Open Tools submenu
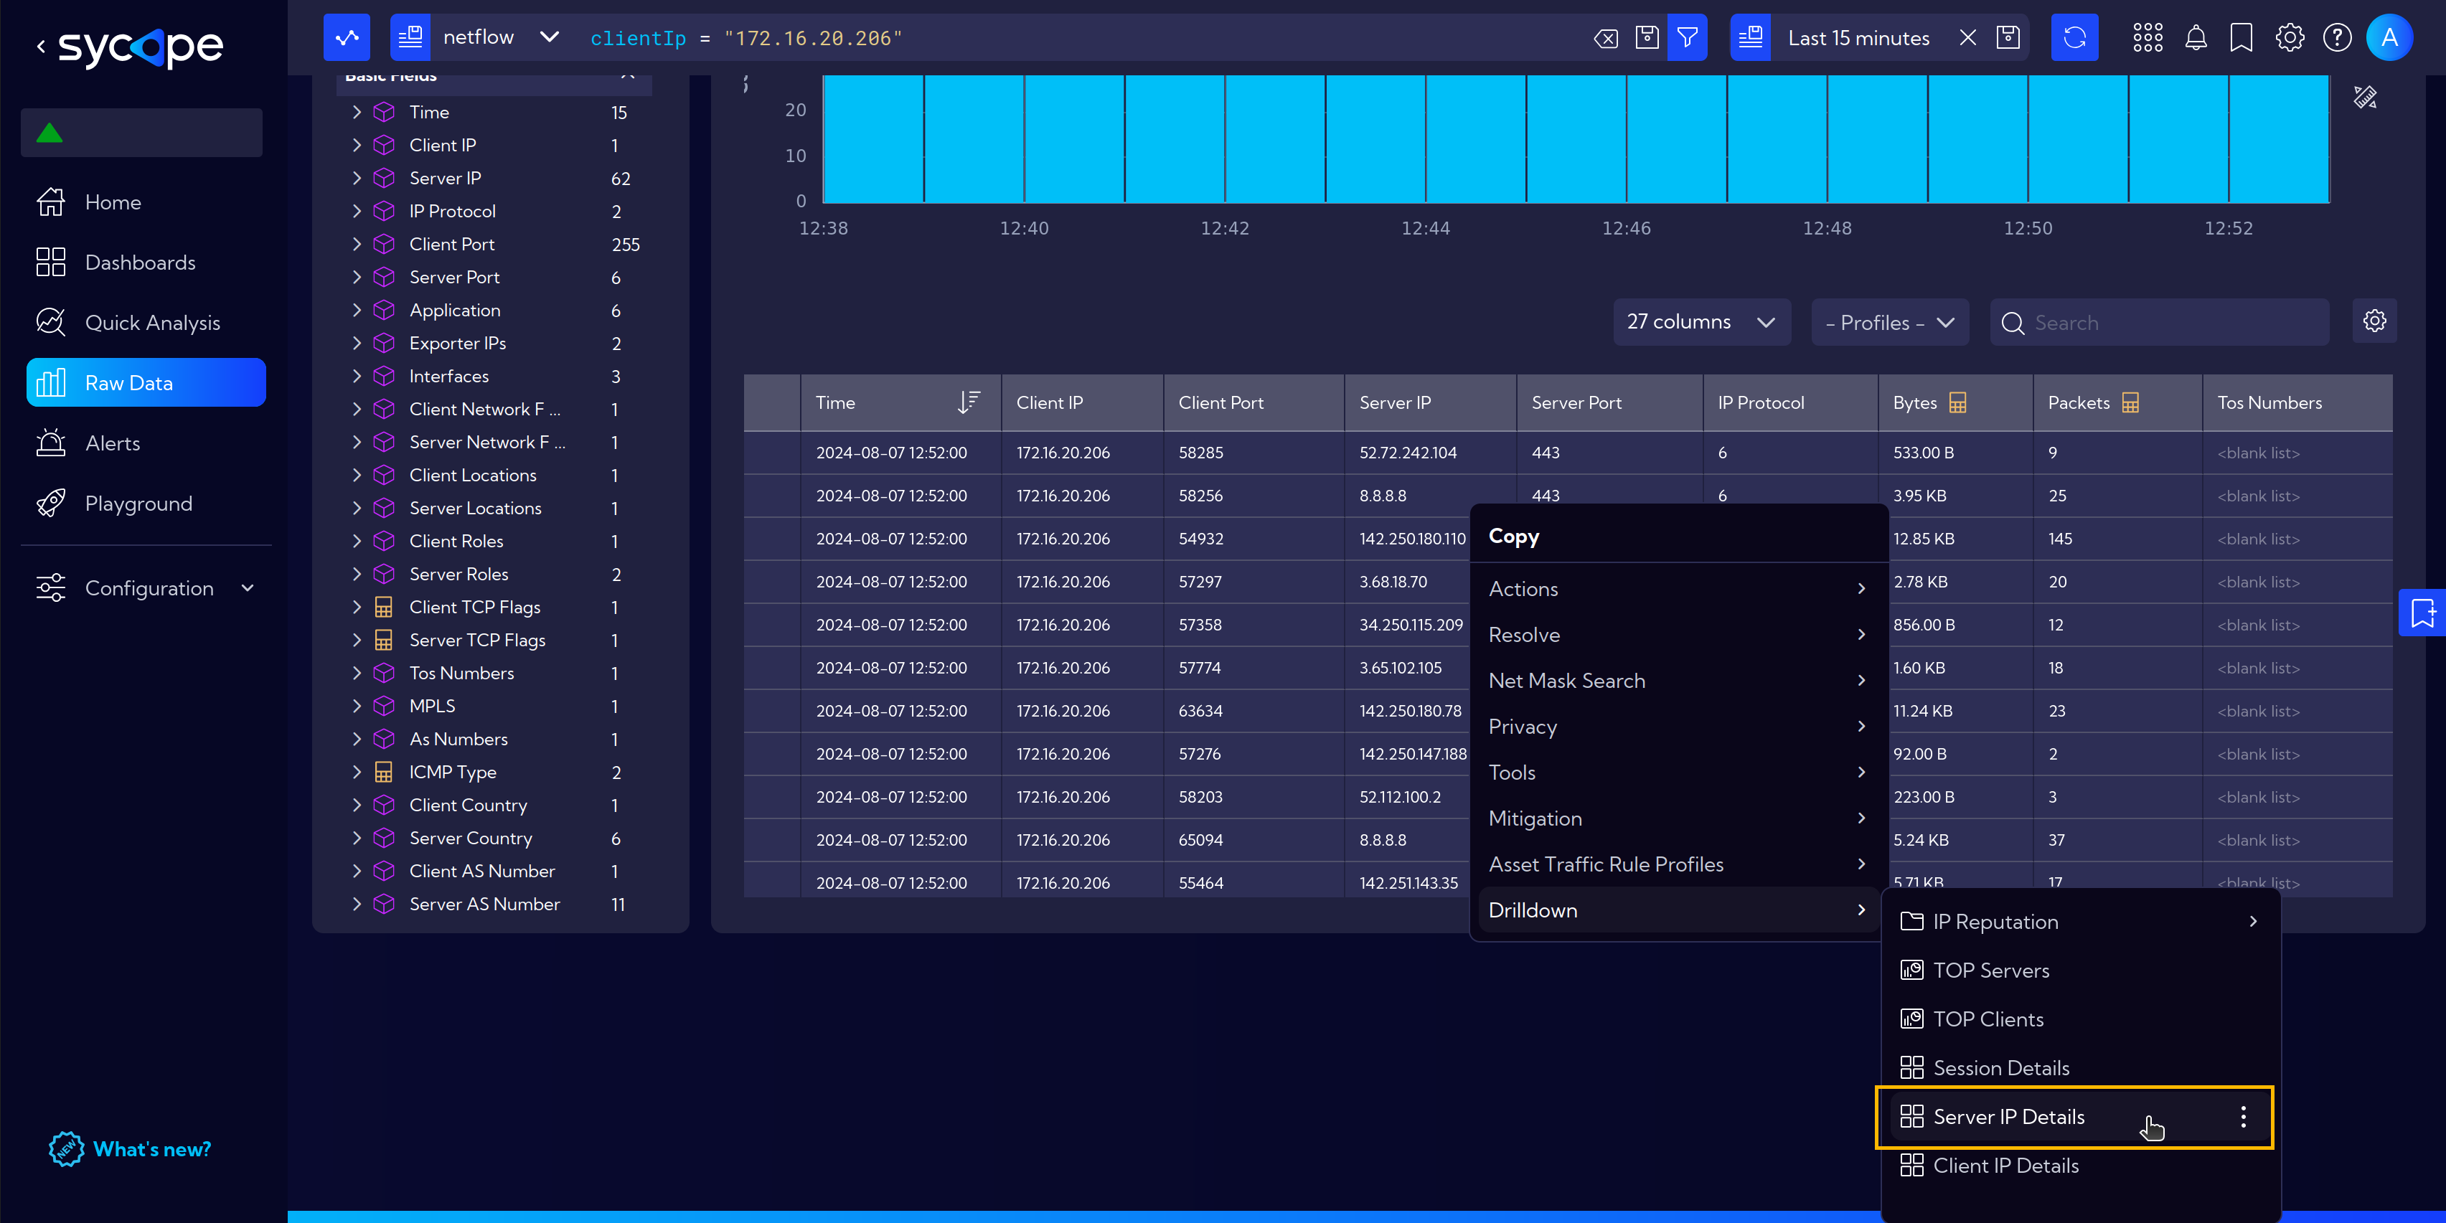The height and width of the screenshot is (1223, 2446). coord(1678,772)
